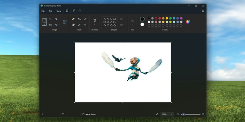The height and width of the screenshot is (122, 245).
Task: Pick the pink palette swatch
Action: (160, 22)
